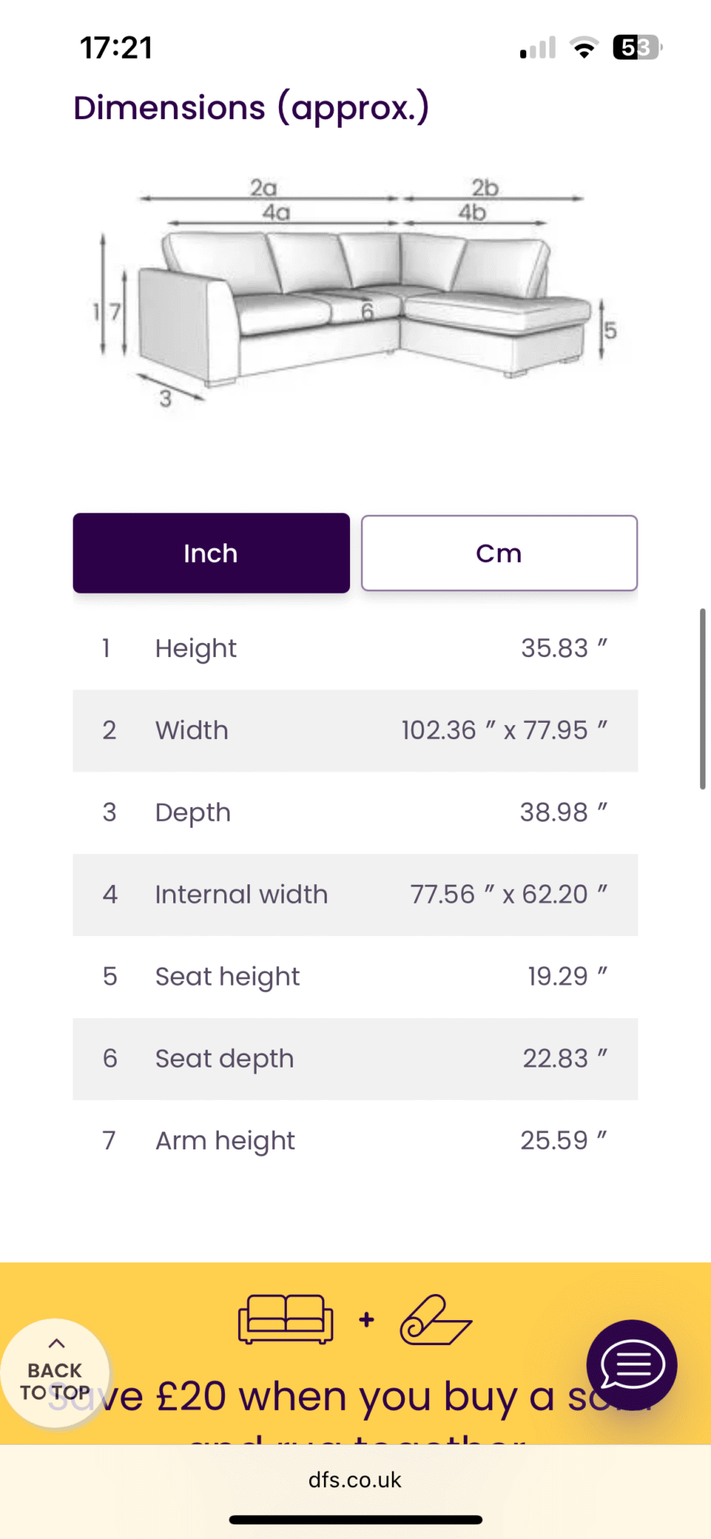The height and width of the screenshot is (1539, 711).
Task: Click the plus symbol between sofa and rug
Action: (366, 1319)
